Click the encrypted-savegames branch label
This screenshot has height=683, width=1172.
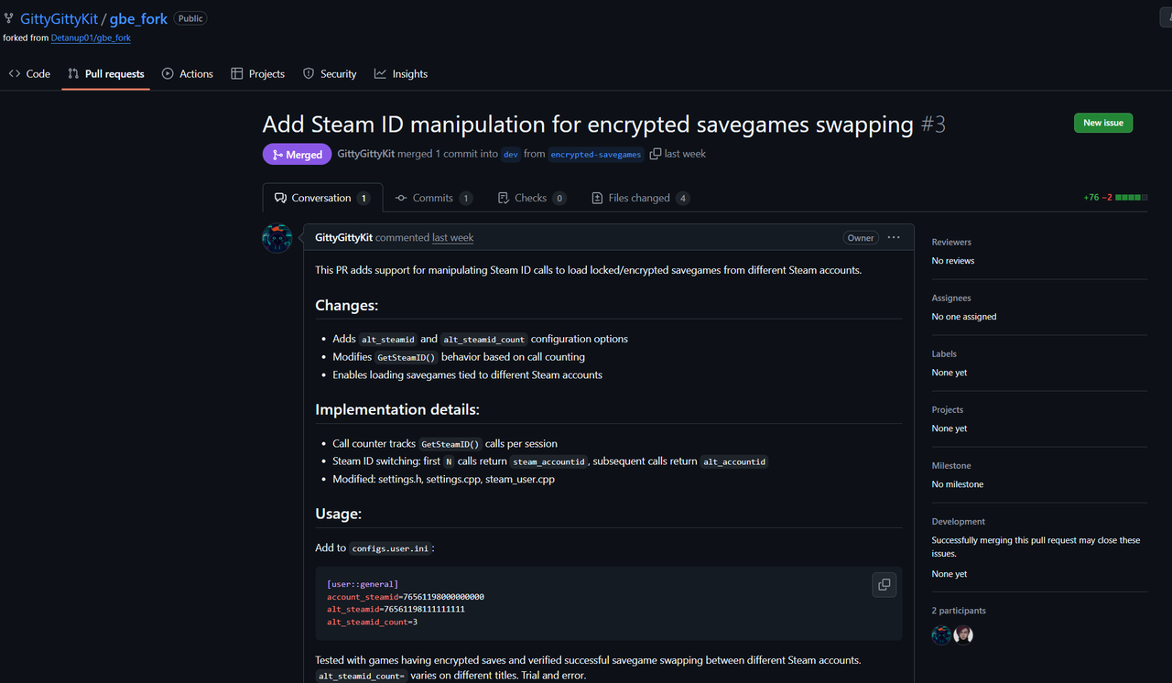coord(596,155)
